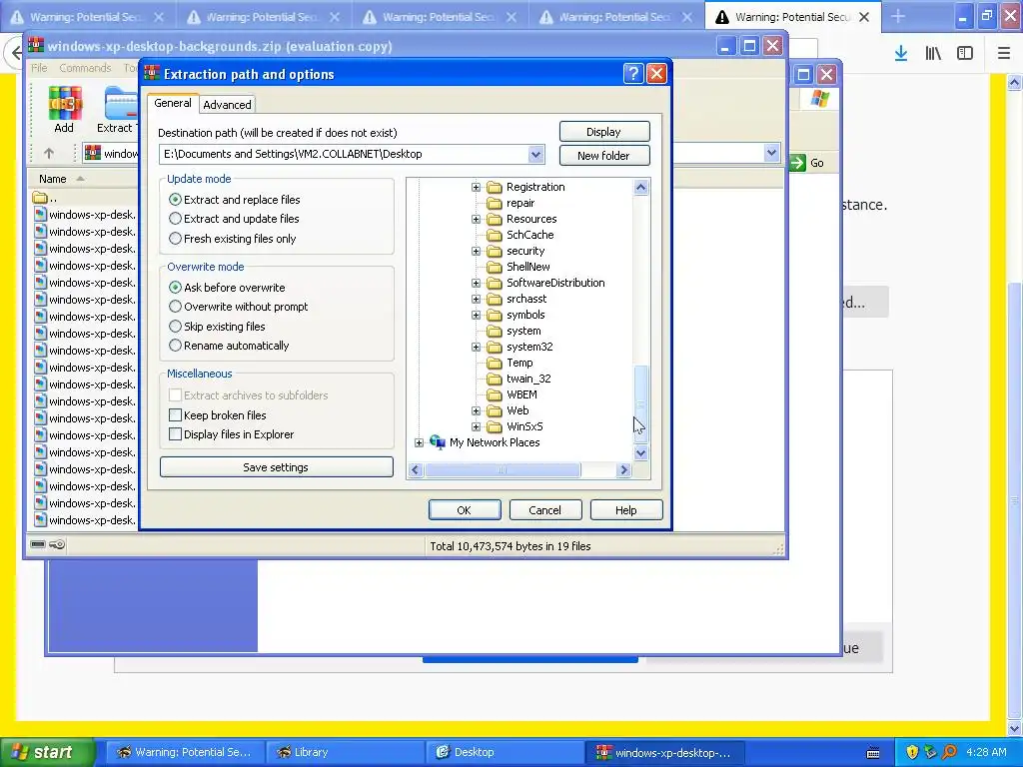Click the folder tree vertical scrollbar thumb

coord(640,404)
